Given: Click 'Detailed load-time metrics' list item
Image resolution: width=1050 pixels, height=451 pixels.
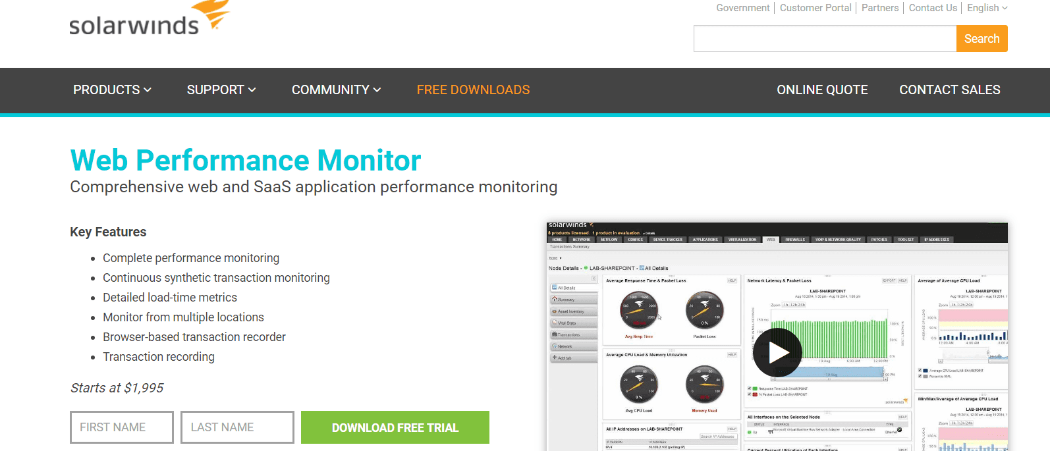Looking at the screenshot, I should tap(170, 298).
